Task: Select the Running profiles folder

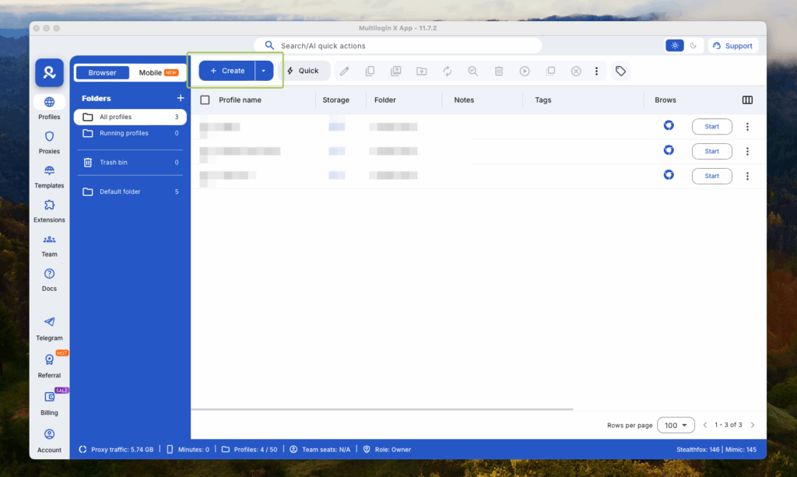Action: pos(125,133)
